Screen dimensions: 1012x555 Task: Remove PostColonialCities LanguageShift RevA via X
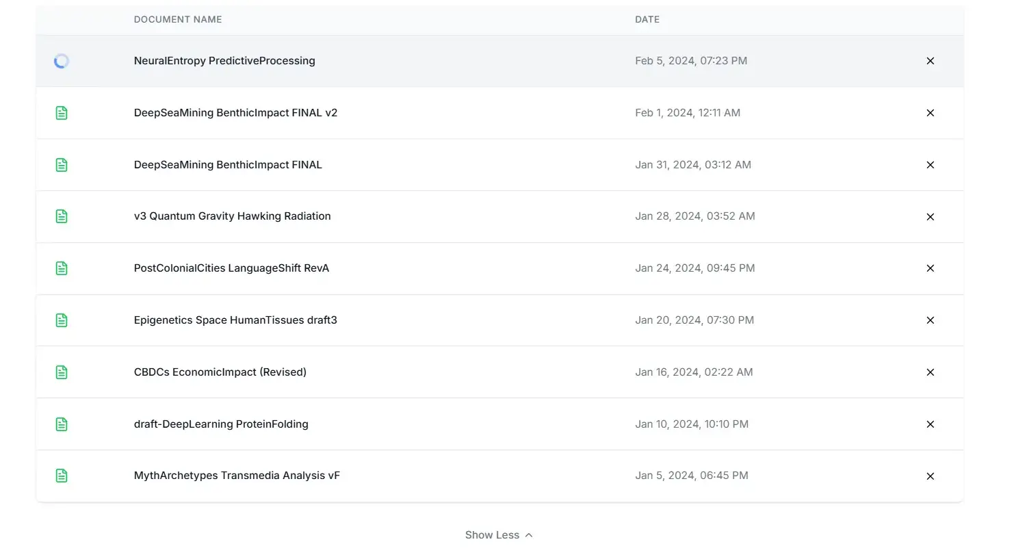coord(930,268)
